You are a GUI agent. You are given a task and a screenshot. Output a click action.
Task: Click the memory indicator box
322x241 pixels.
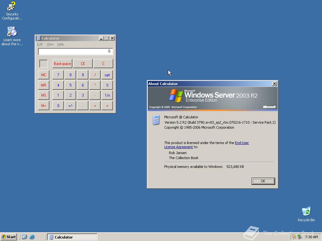[x=43, y=63]
